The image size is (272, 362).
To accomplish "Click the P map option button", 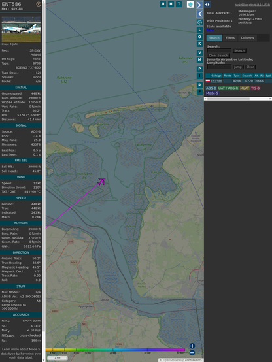I will click(199, 69).
